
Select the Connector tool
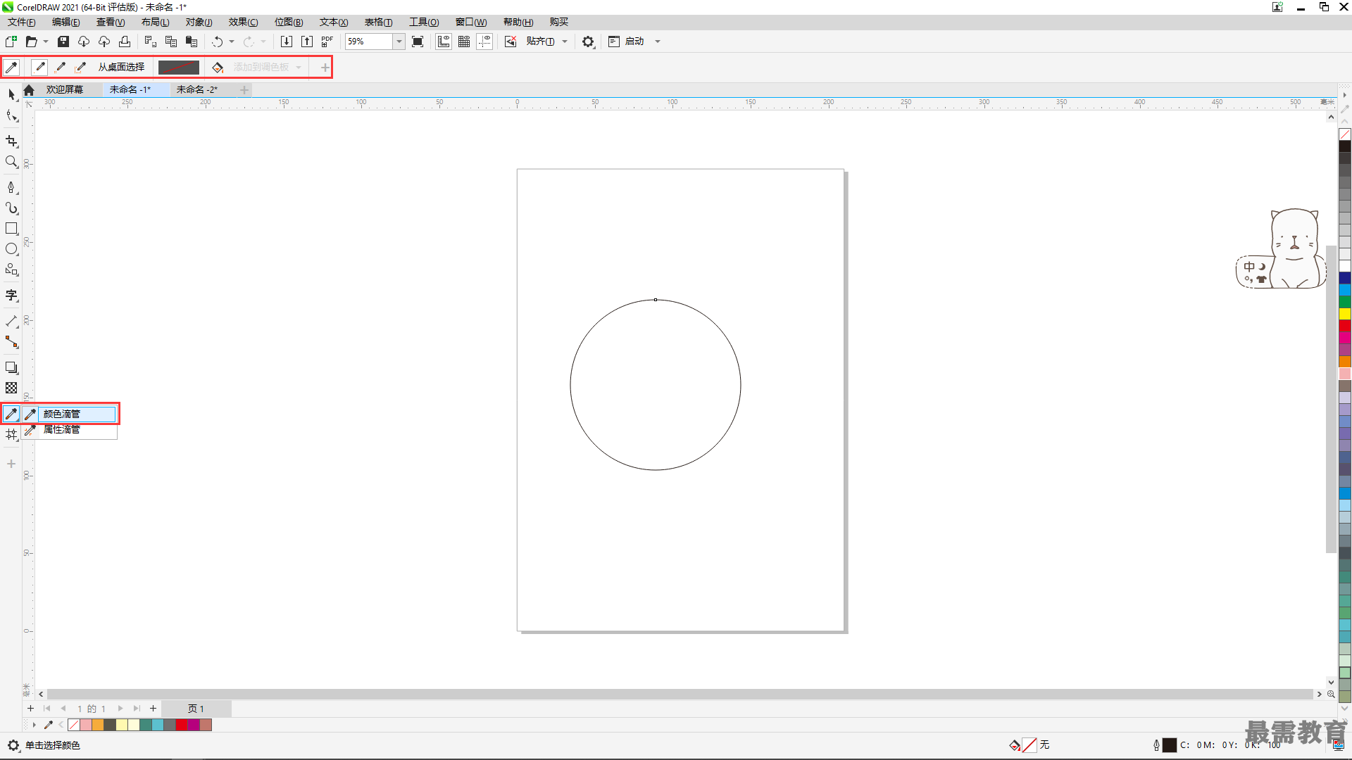pyautogui.click(x=11, y=342)
